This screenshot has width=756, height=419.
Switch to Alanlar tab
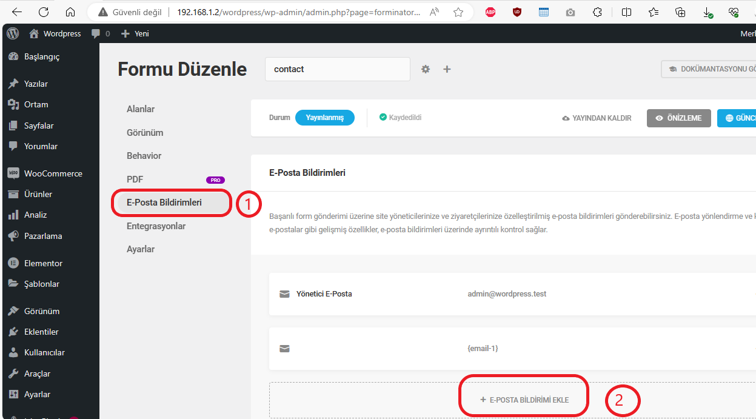pyautogui.click(x=141, y=109)
